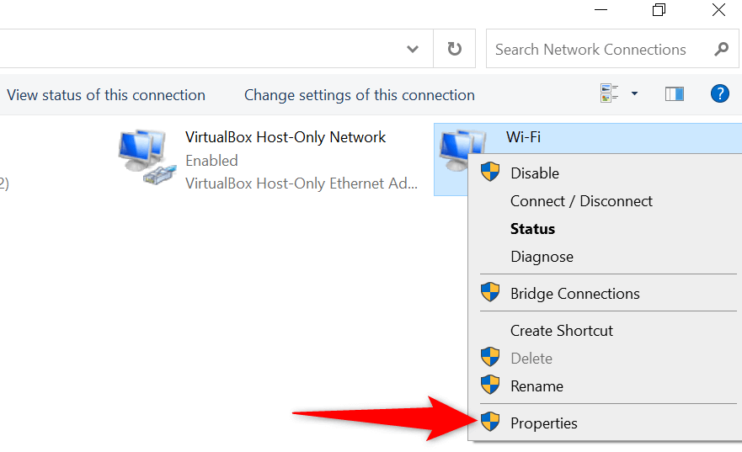The height and width of the screenshot is (452, 742).
Task: Expand the address bar history dropdown
Action: pyautogui.click(x=413, y=50)
